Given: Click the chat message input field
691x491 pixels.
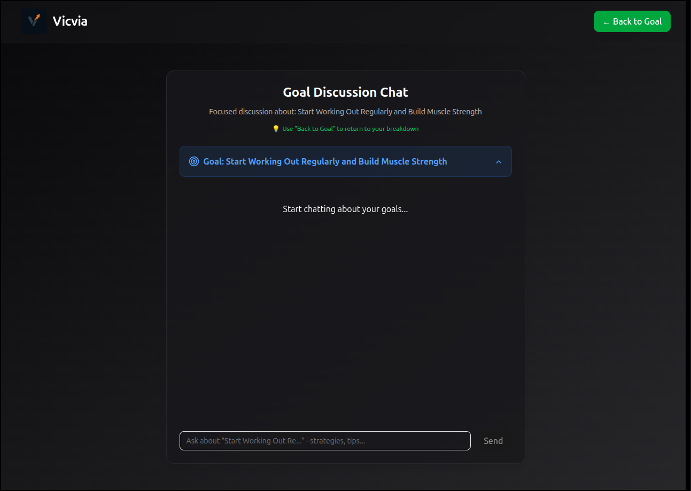Looking at the screenshot, I should 324,440.
